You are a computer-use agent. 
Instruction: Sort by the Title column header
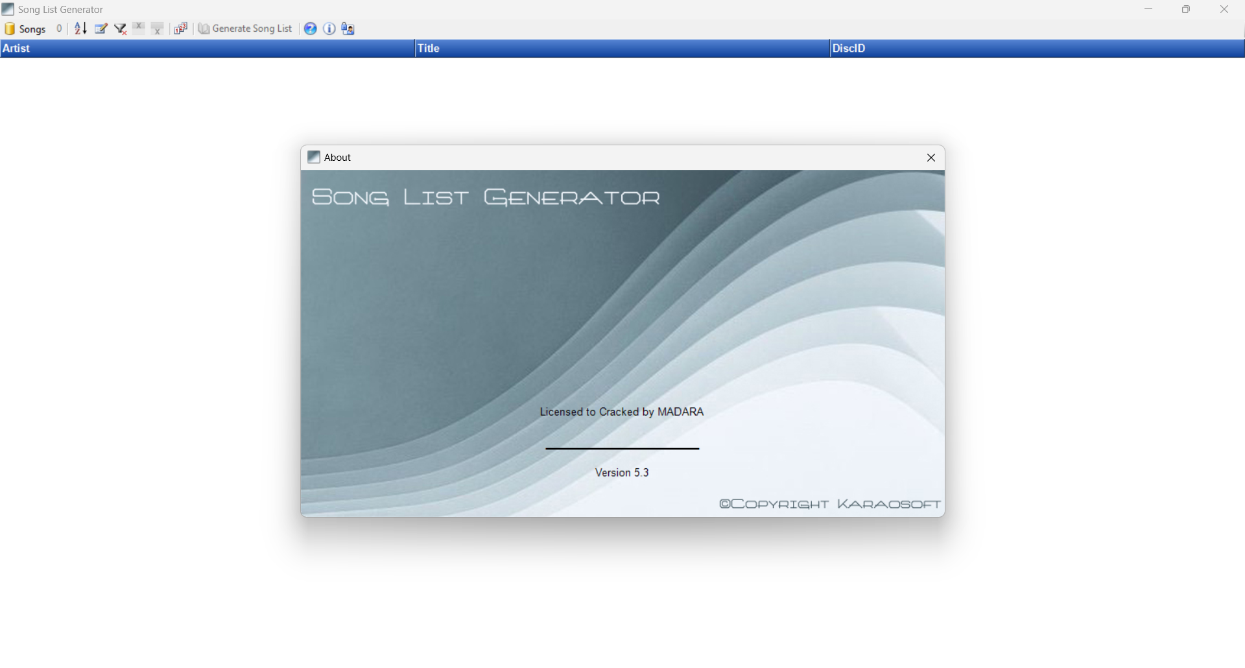(x=622, y=49)
